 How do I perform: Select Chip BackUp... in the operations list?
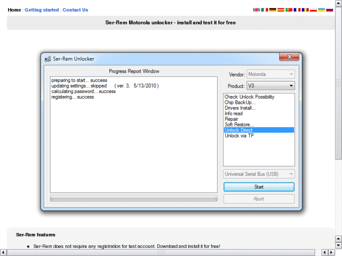tap(259, 102)
